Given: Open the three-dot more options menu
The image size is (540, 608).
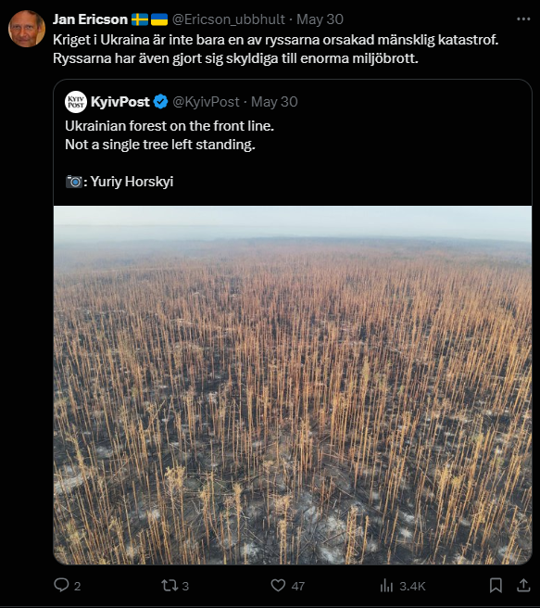Looking at the screenshot, I should (x=523, y=19).
